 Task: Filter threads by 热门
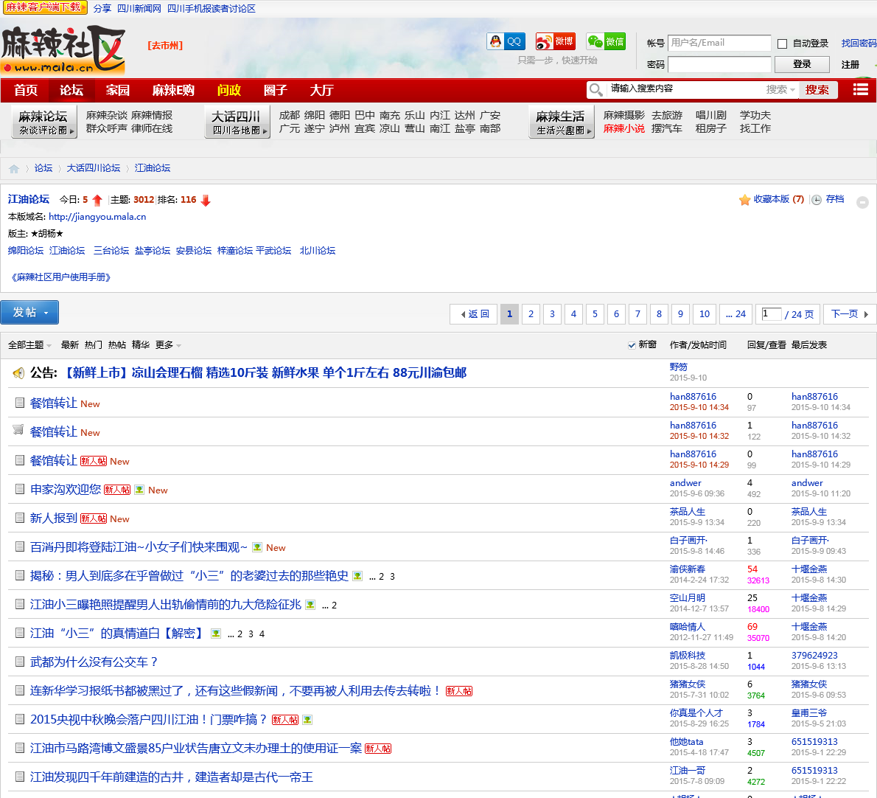click(x=94, y=345)
